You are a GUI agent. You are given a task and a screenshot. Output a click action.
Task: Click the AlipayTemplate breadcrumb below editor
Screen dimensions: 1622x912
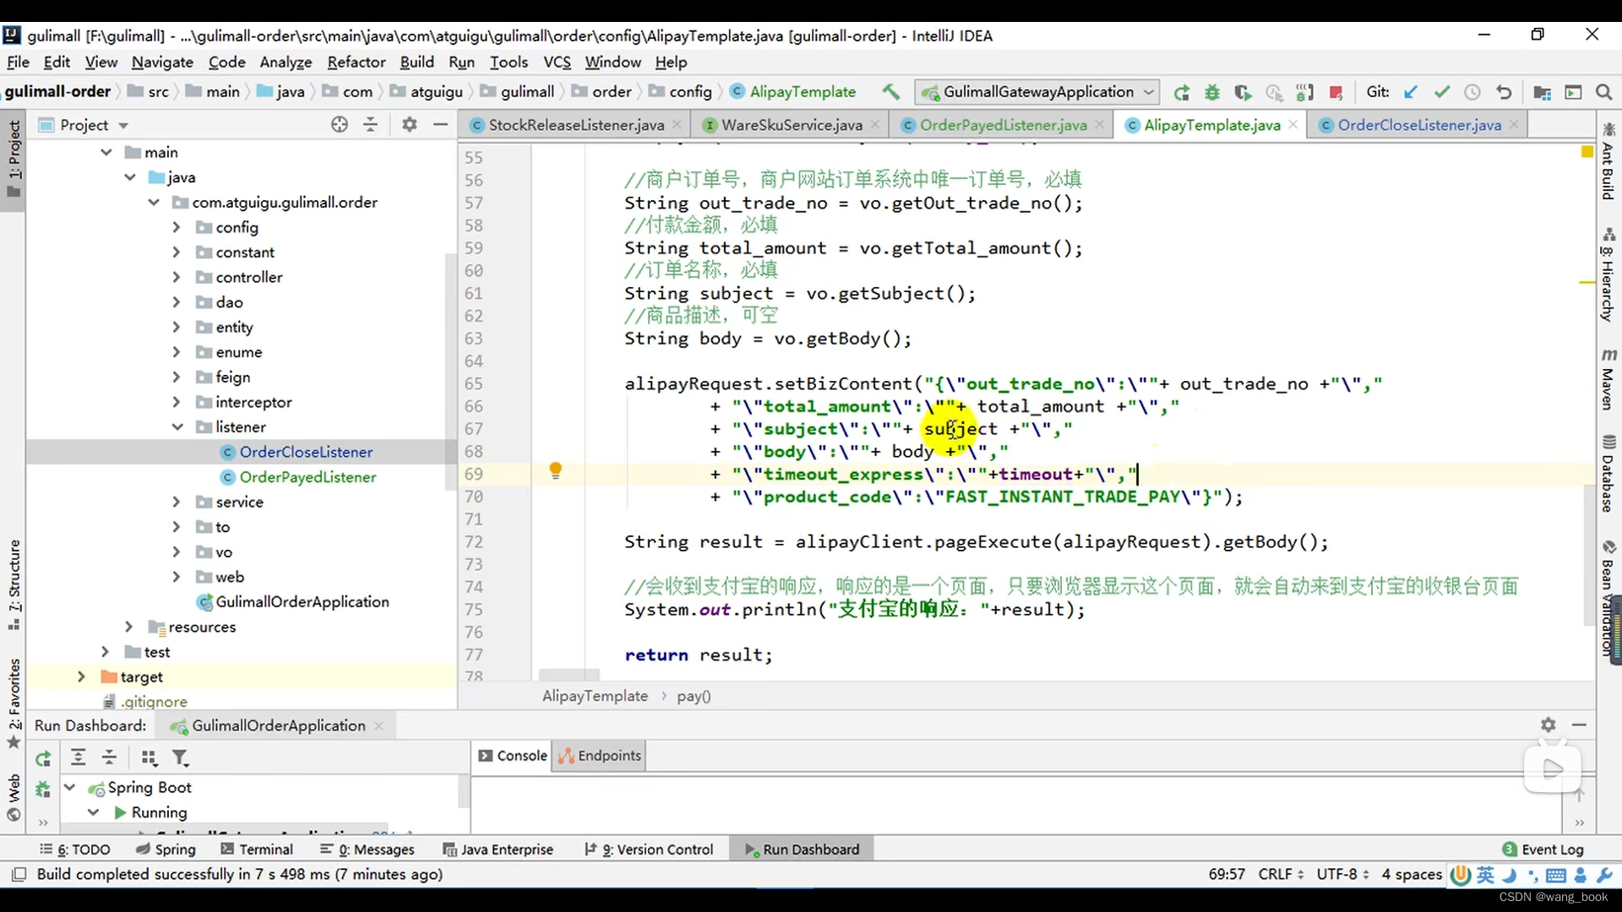(x=595, y=696)
